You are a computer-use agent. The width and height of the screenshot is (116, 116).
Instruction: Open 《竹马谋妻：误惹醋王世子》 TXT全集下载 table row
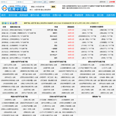coord(23,33)
